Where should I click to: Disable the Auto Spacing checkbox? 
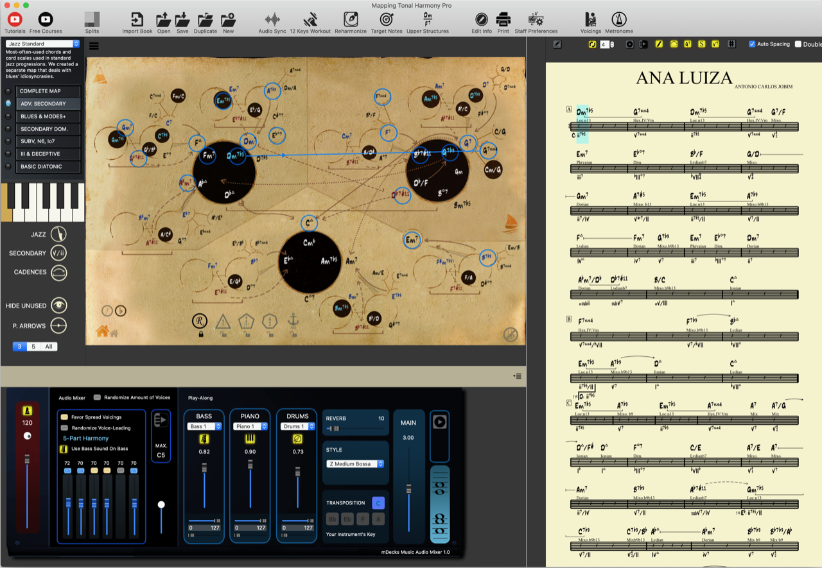click(x=751, y=44)
